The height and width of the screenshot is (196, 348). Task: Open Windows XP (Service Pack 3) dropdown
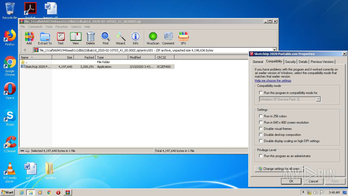click(x=290, y=99)
